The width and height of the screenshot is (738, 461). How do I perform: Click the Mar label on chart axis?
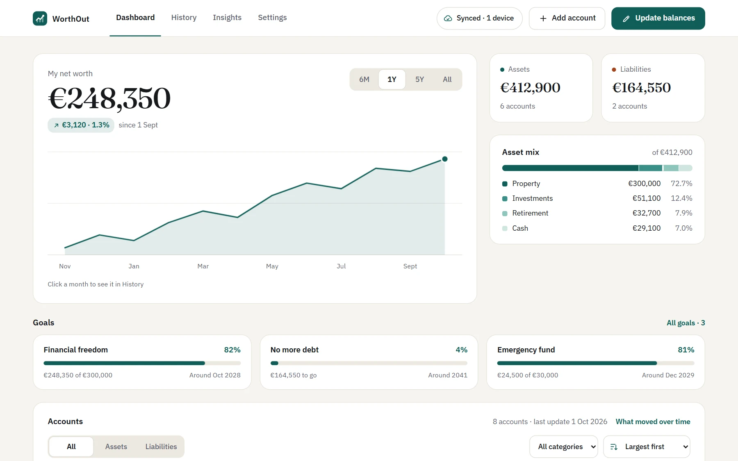coord(203,266)
